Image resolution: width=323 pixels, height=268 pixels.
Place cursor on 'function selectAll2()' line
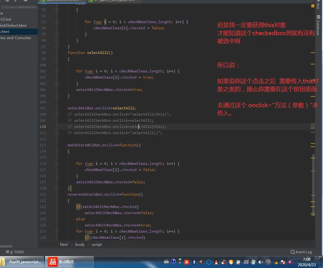tap(90, 53)
